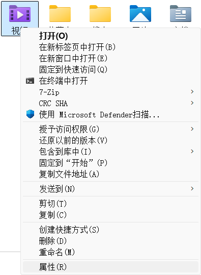This screenshot has width=201, height=275.
Task: Click the blue Pictures folder icon
Action: (140, 13)
